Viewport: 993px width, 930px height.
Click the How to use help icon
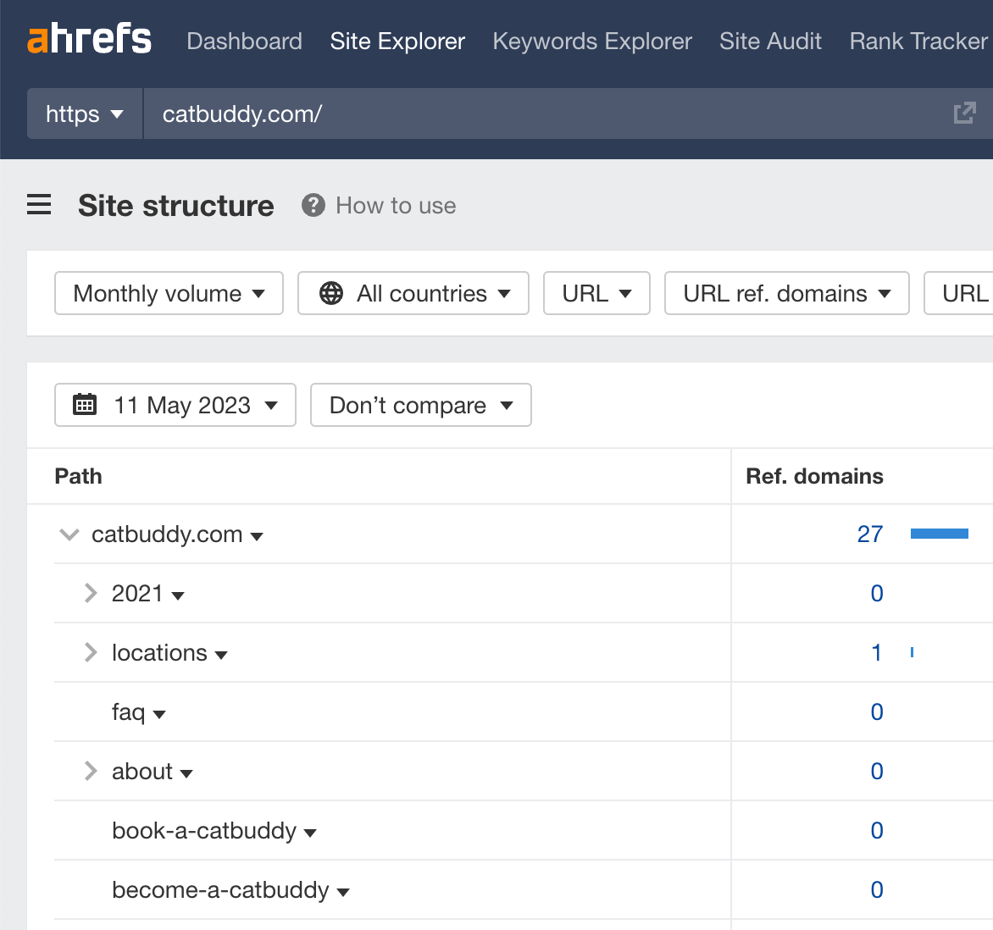(313, 205)
